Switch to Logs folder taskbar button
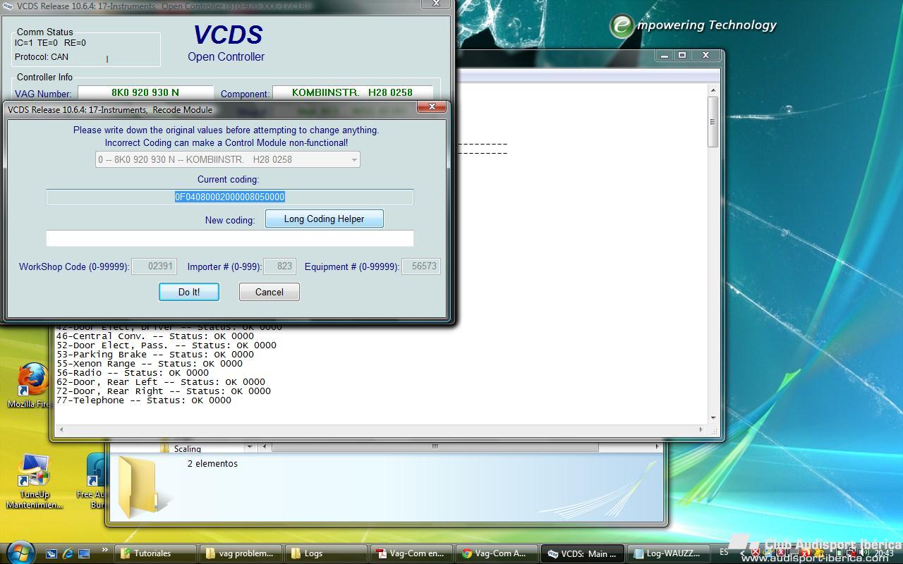Image resolution: width=903 pixels, height=564 pixels. pos(327,553)
